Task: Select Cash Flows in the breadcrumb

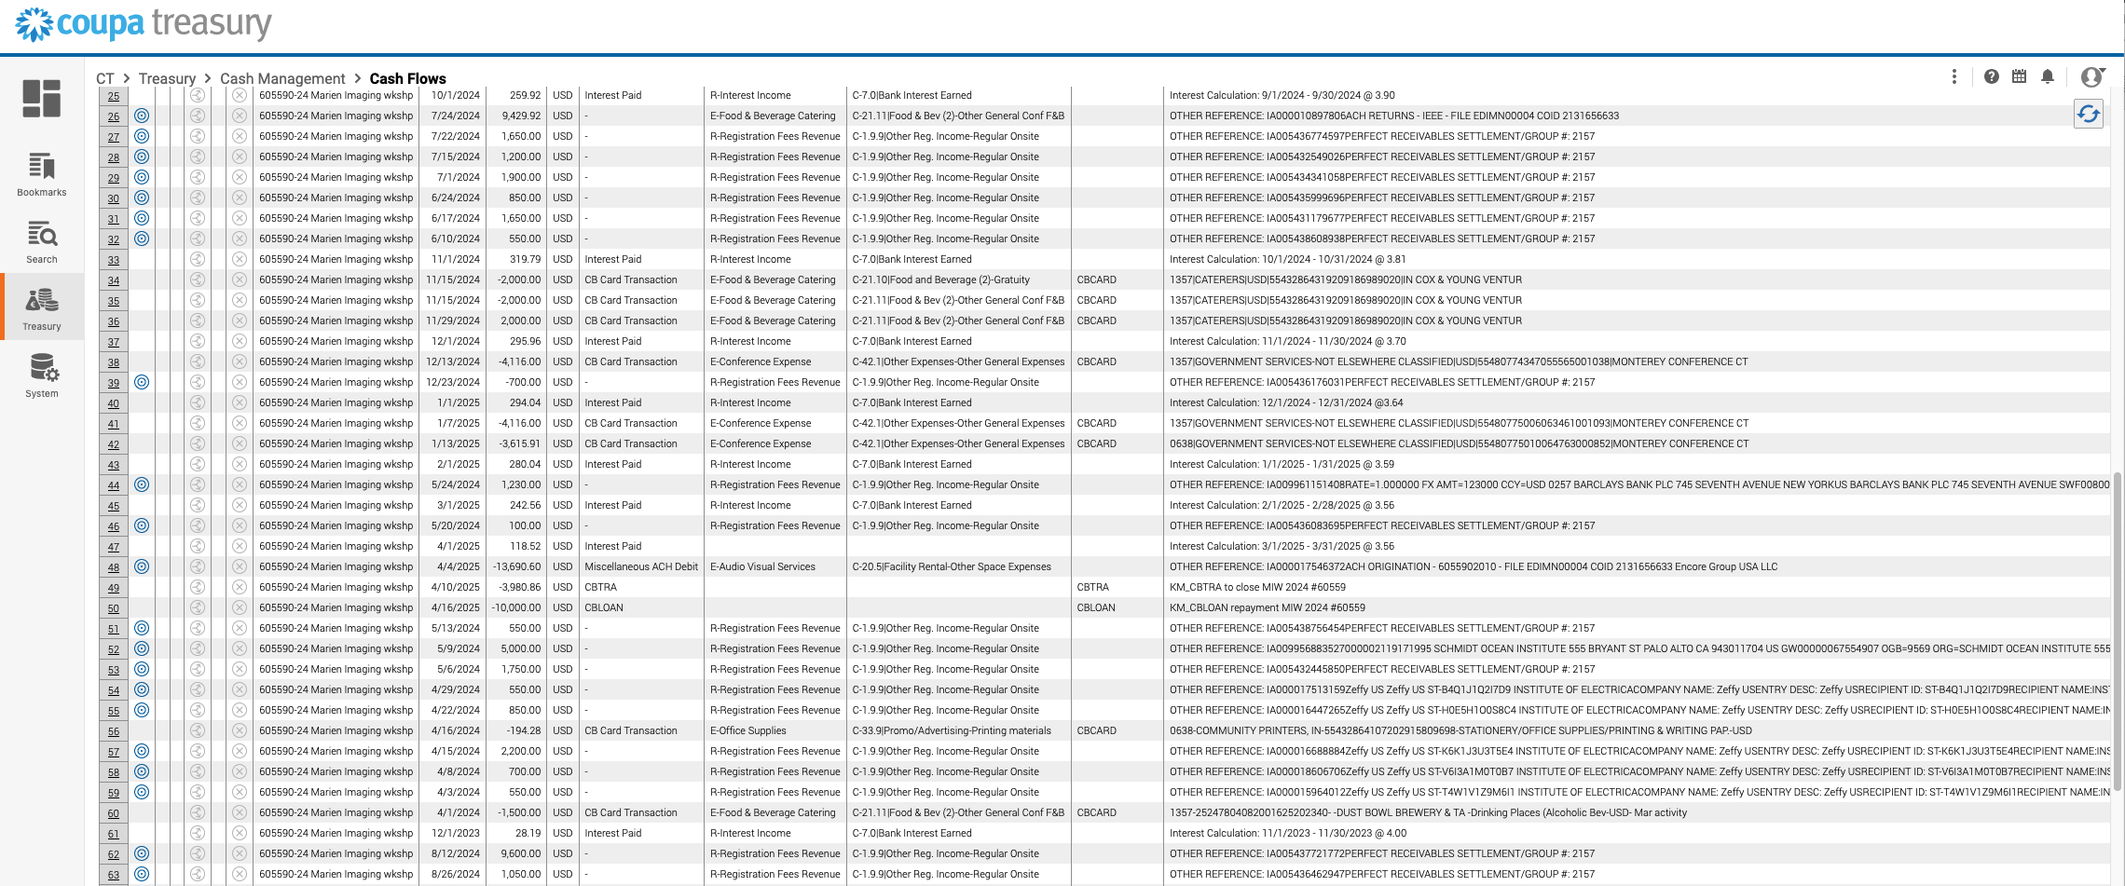Action: (408, 78)
